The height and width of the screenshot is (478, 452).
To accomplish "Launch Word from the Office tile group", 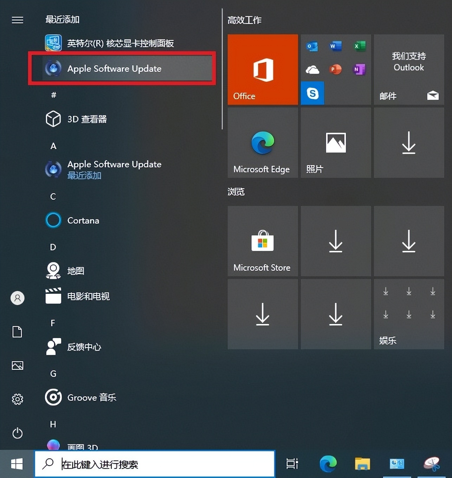I will click(x=335, y=46).
